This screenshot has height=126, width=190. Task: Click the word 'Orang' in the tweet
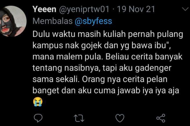pos(93,79)
